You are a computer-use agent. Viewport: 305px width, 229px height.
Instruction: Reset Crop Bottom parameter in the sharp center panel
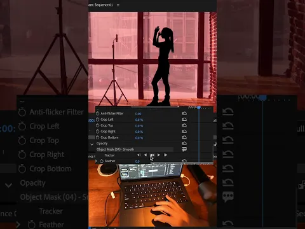point(184,137)
